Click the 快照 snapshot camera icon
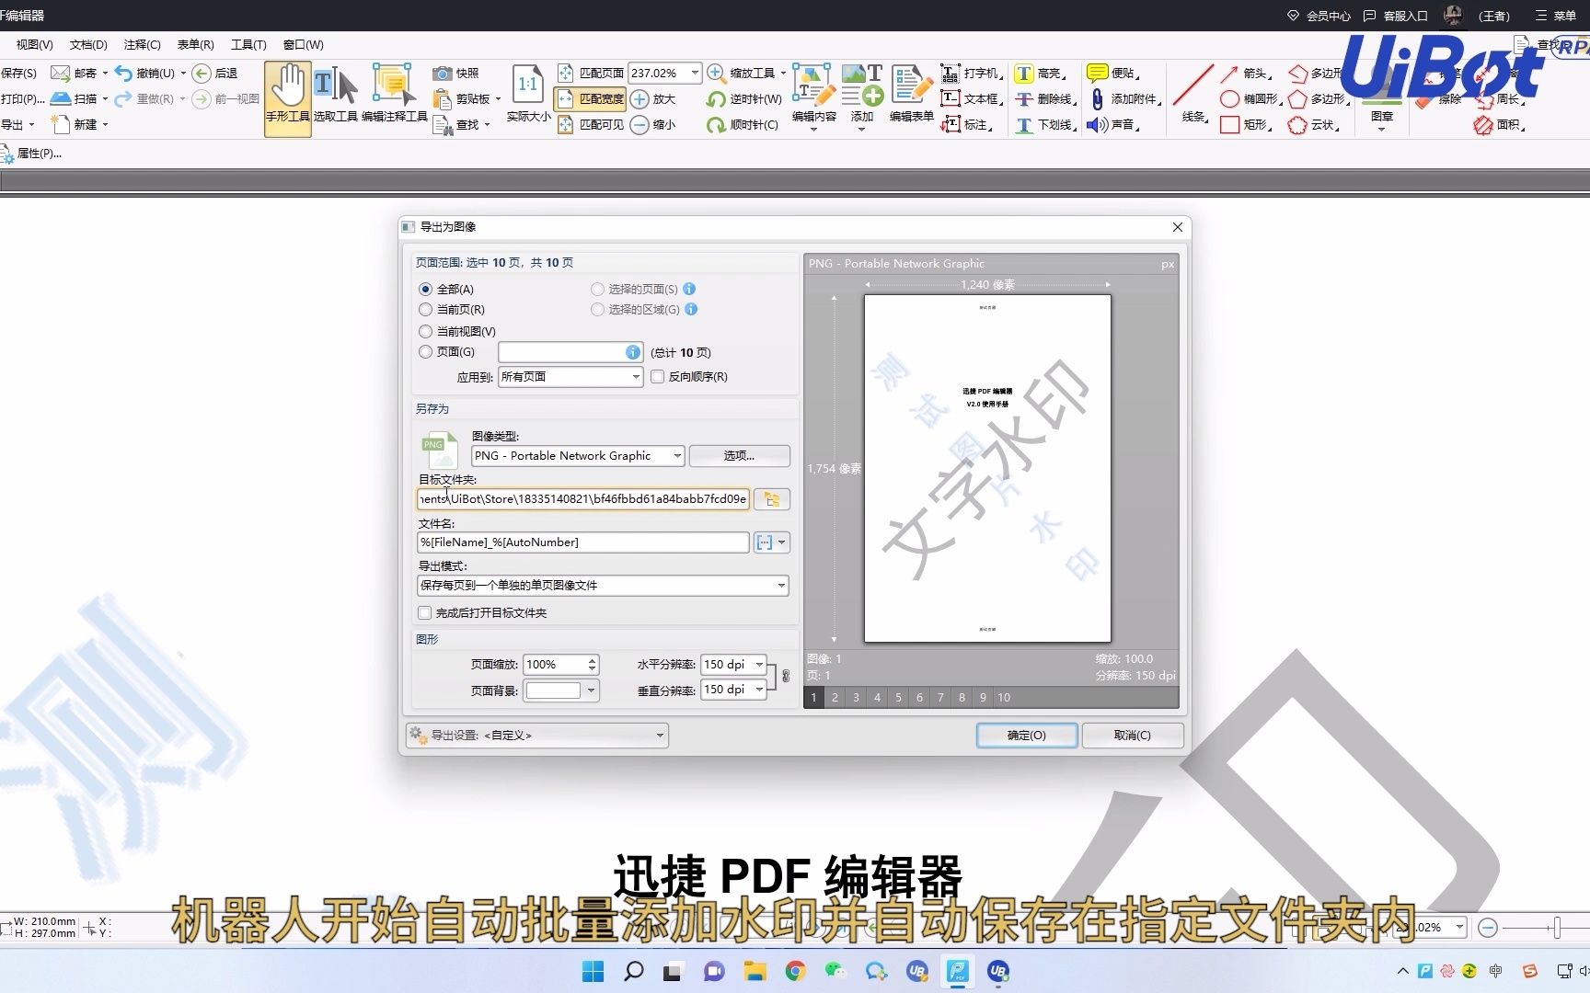The width and height of the screenshot is (1590, 993). tap(443, 73)
